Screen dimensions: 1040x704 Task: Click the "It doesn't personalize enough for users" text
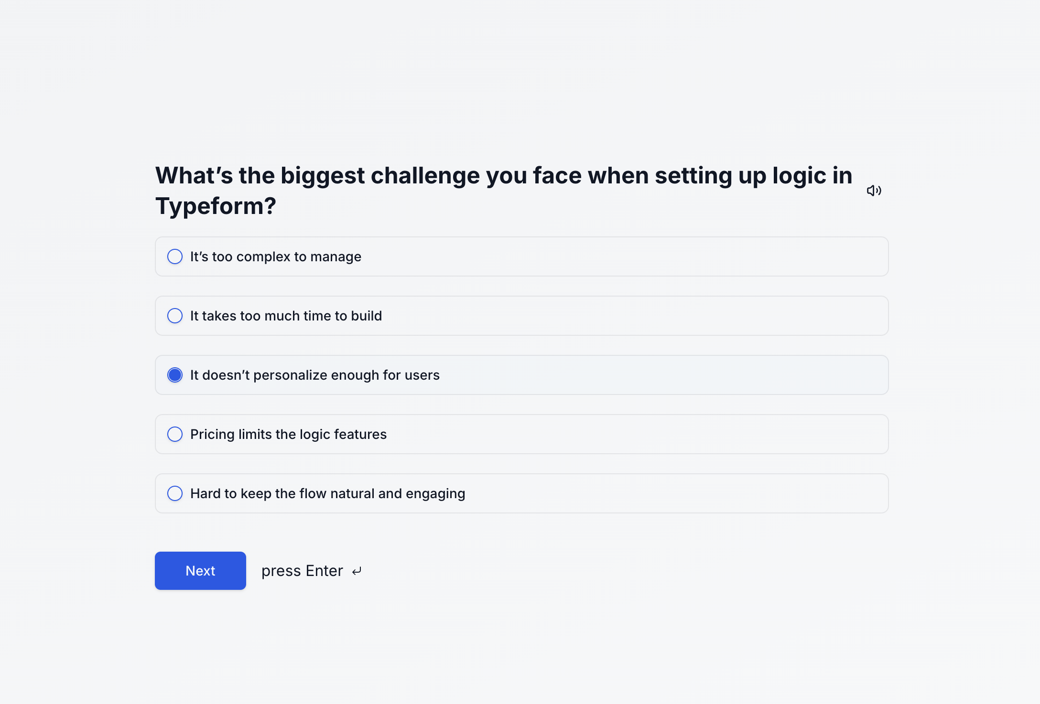click(315, 375)
